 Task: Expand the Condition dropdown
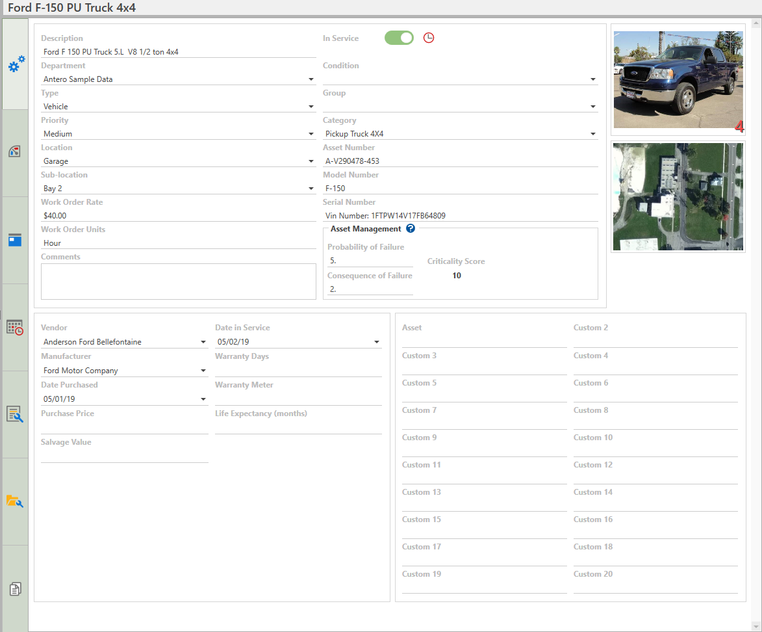click(x=593, y=79)
